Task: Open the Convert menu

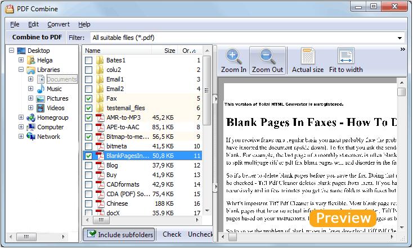Action: (x=59, y=25)
